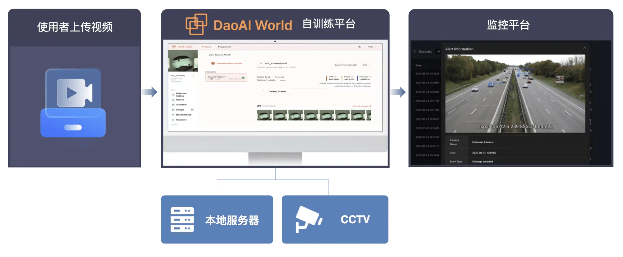Image resolution: width=623 pixels, height=257 pixels.
Task: Click the local server rack icon
Action: (182, 220)
